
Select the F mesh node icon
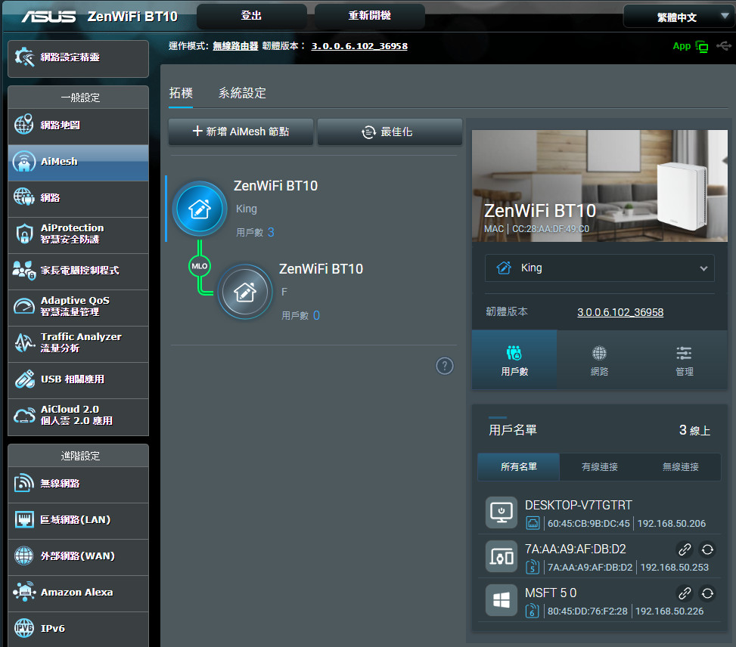245,292
